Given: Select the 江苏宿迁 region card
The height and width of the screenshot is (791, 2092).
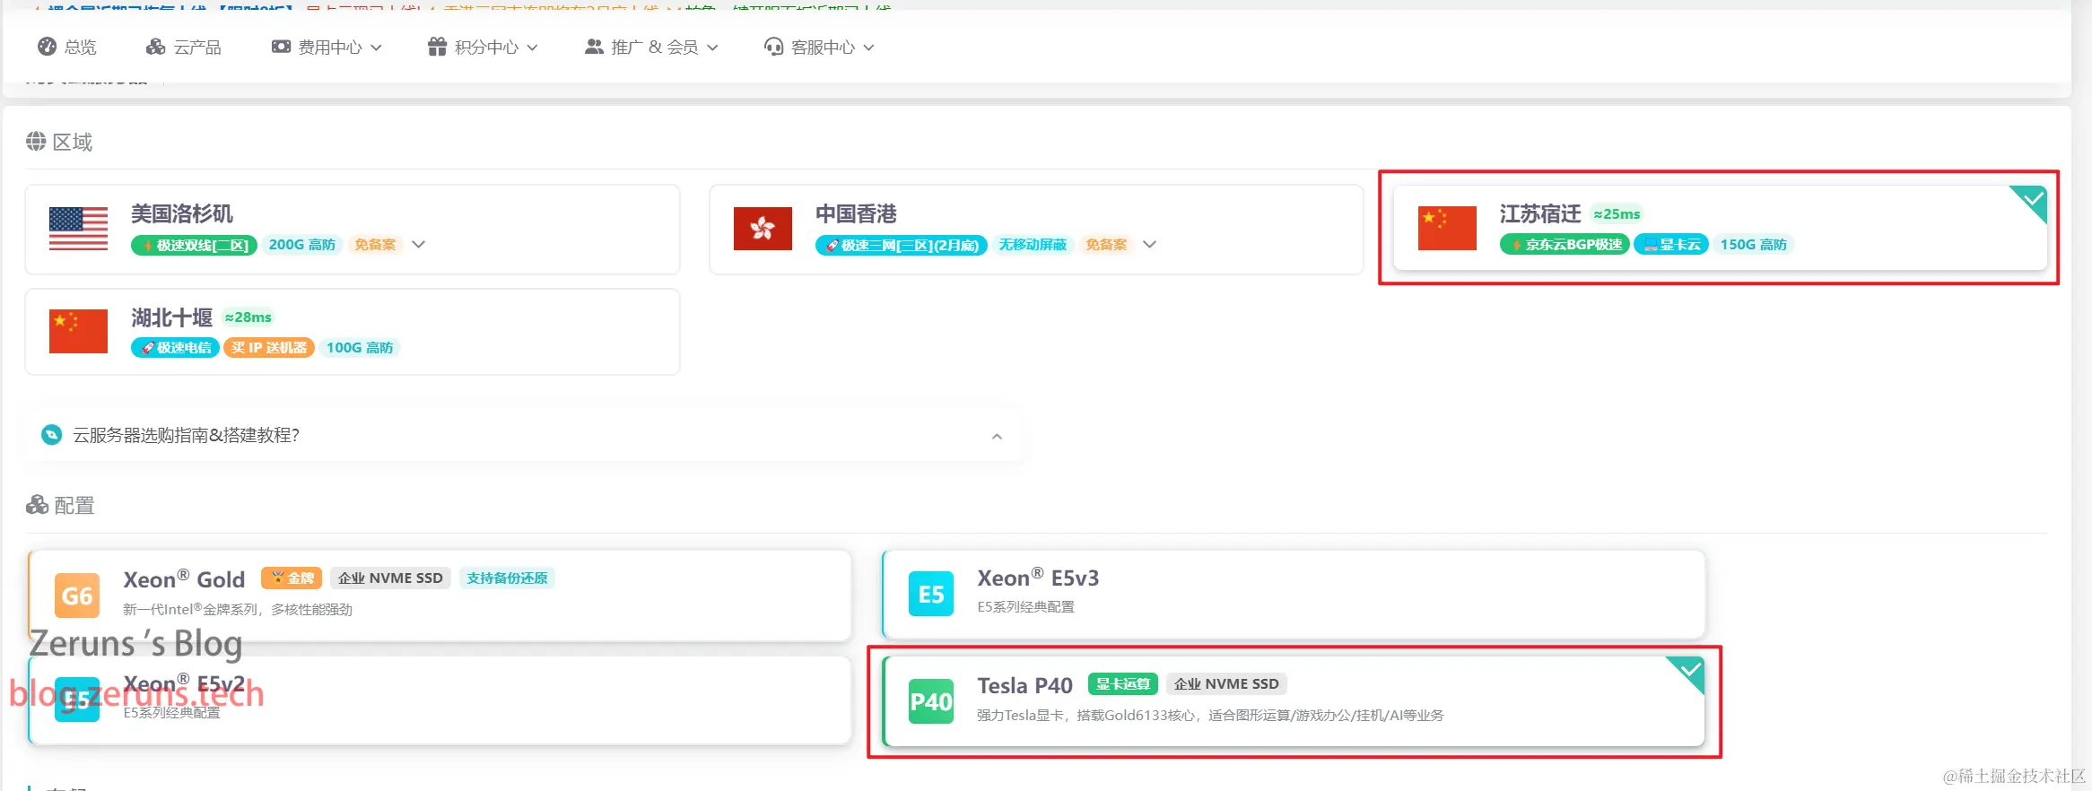Looking at the screenshot, I should click(1720, 228).
